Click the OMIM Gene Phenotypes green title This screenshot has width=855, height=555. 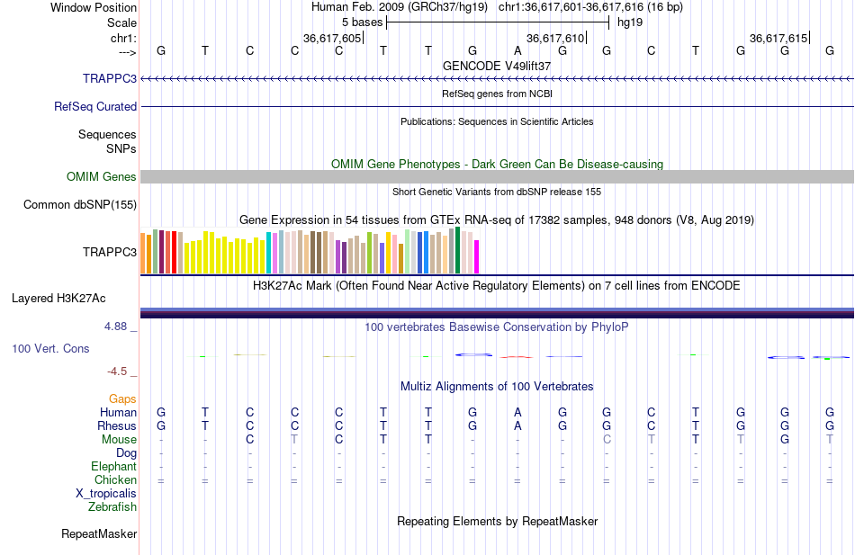(497, 164)
